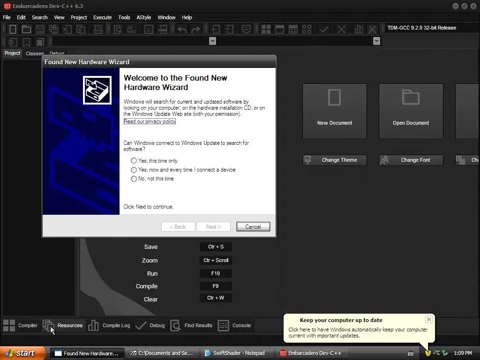This screenshot has height=360, width=480.
Task: Open the Tools menu
Action: (x=124, y=17)
